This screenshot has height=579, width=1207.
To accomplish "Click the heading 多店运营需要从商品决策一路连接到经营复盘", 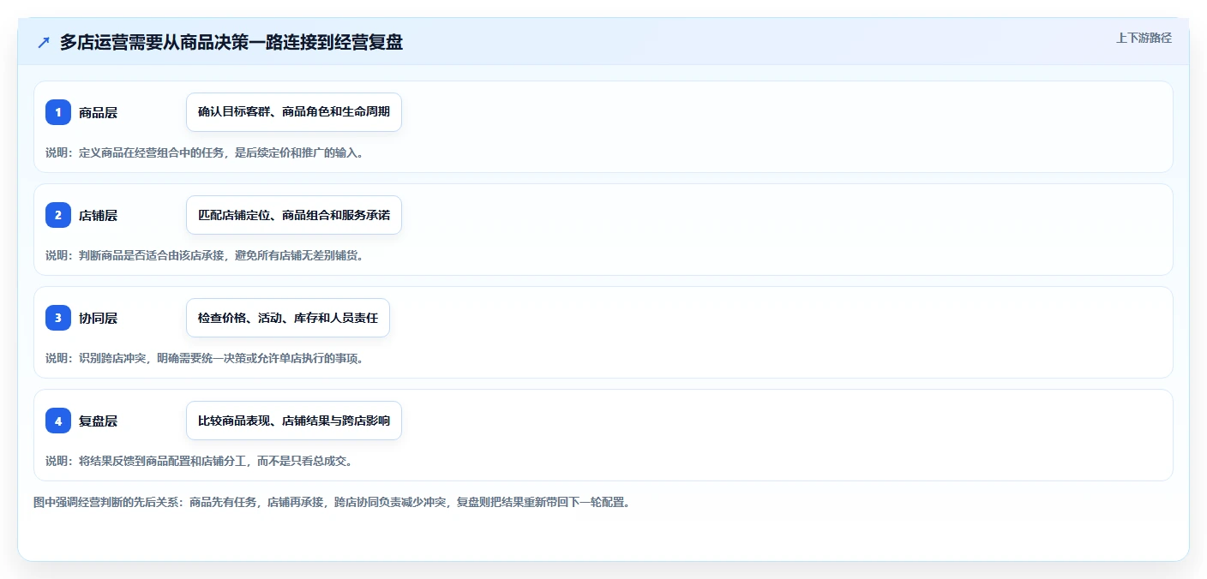I will pos(231,43).
